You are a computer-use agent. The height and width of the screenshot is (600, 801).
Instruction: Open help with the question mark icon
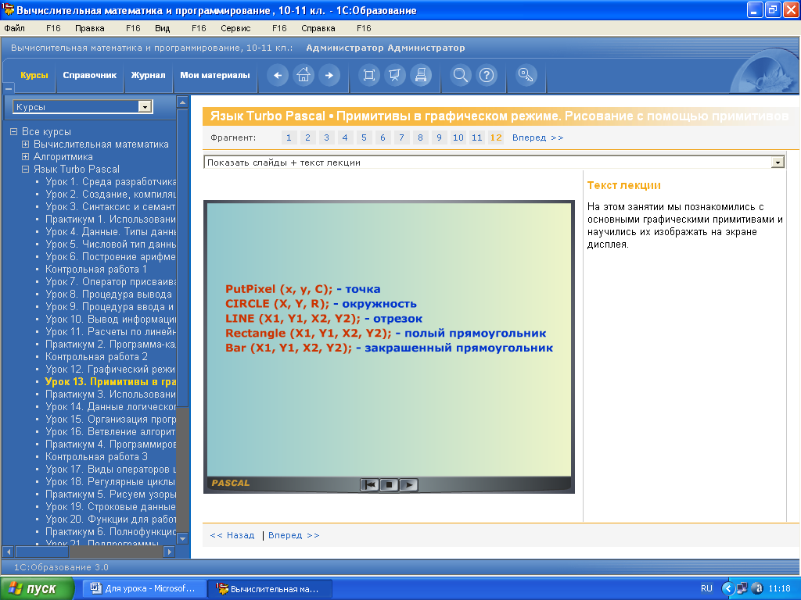point(487,76)
